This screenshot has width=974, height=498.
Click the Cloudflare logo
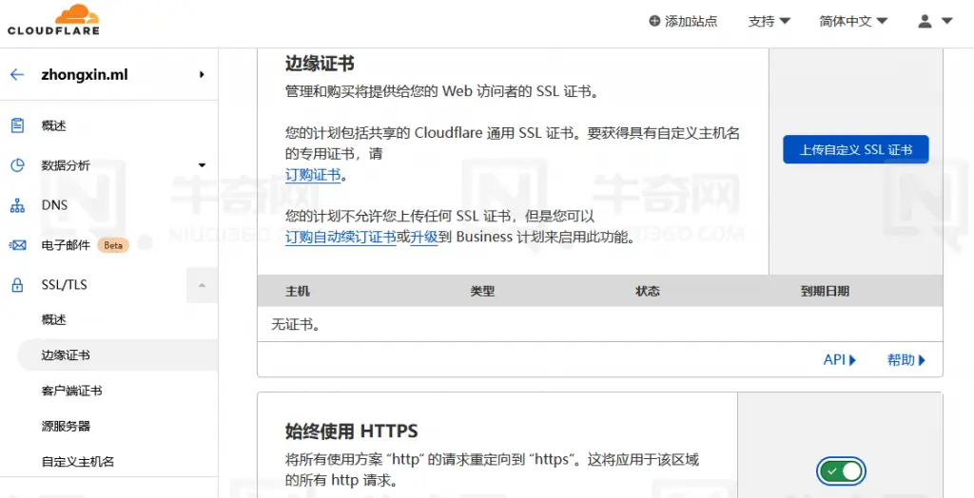click(53, 20)
